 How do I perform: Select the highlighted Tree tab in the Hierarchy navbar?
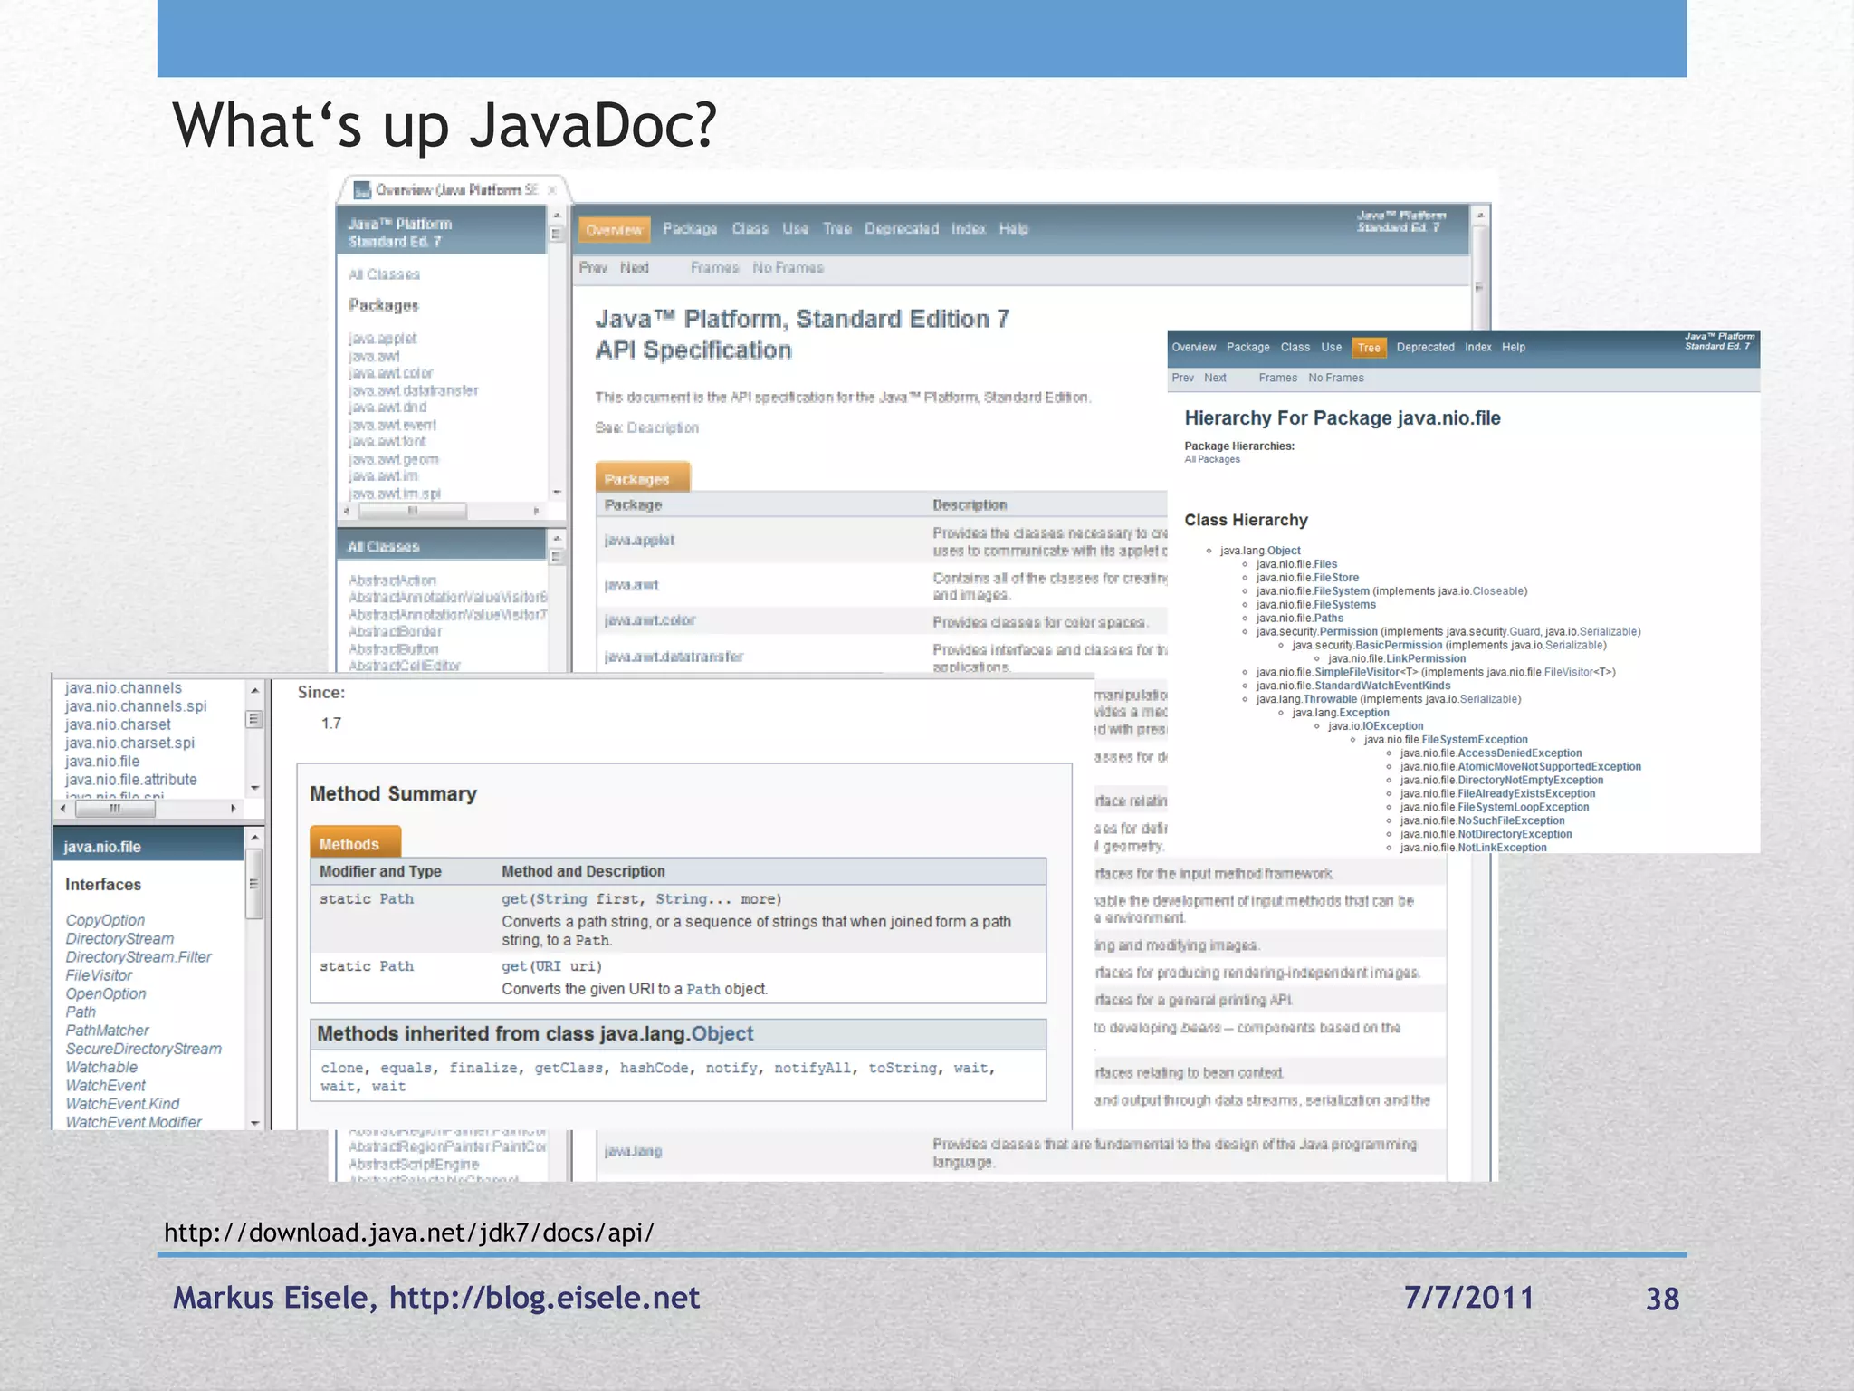click(x=1369, y=348)
